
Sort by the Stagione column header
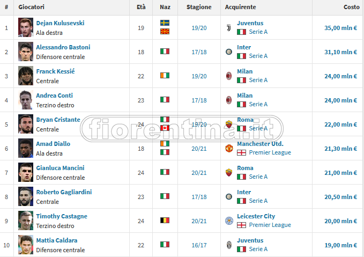[199, 8]
